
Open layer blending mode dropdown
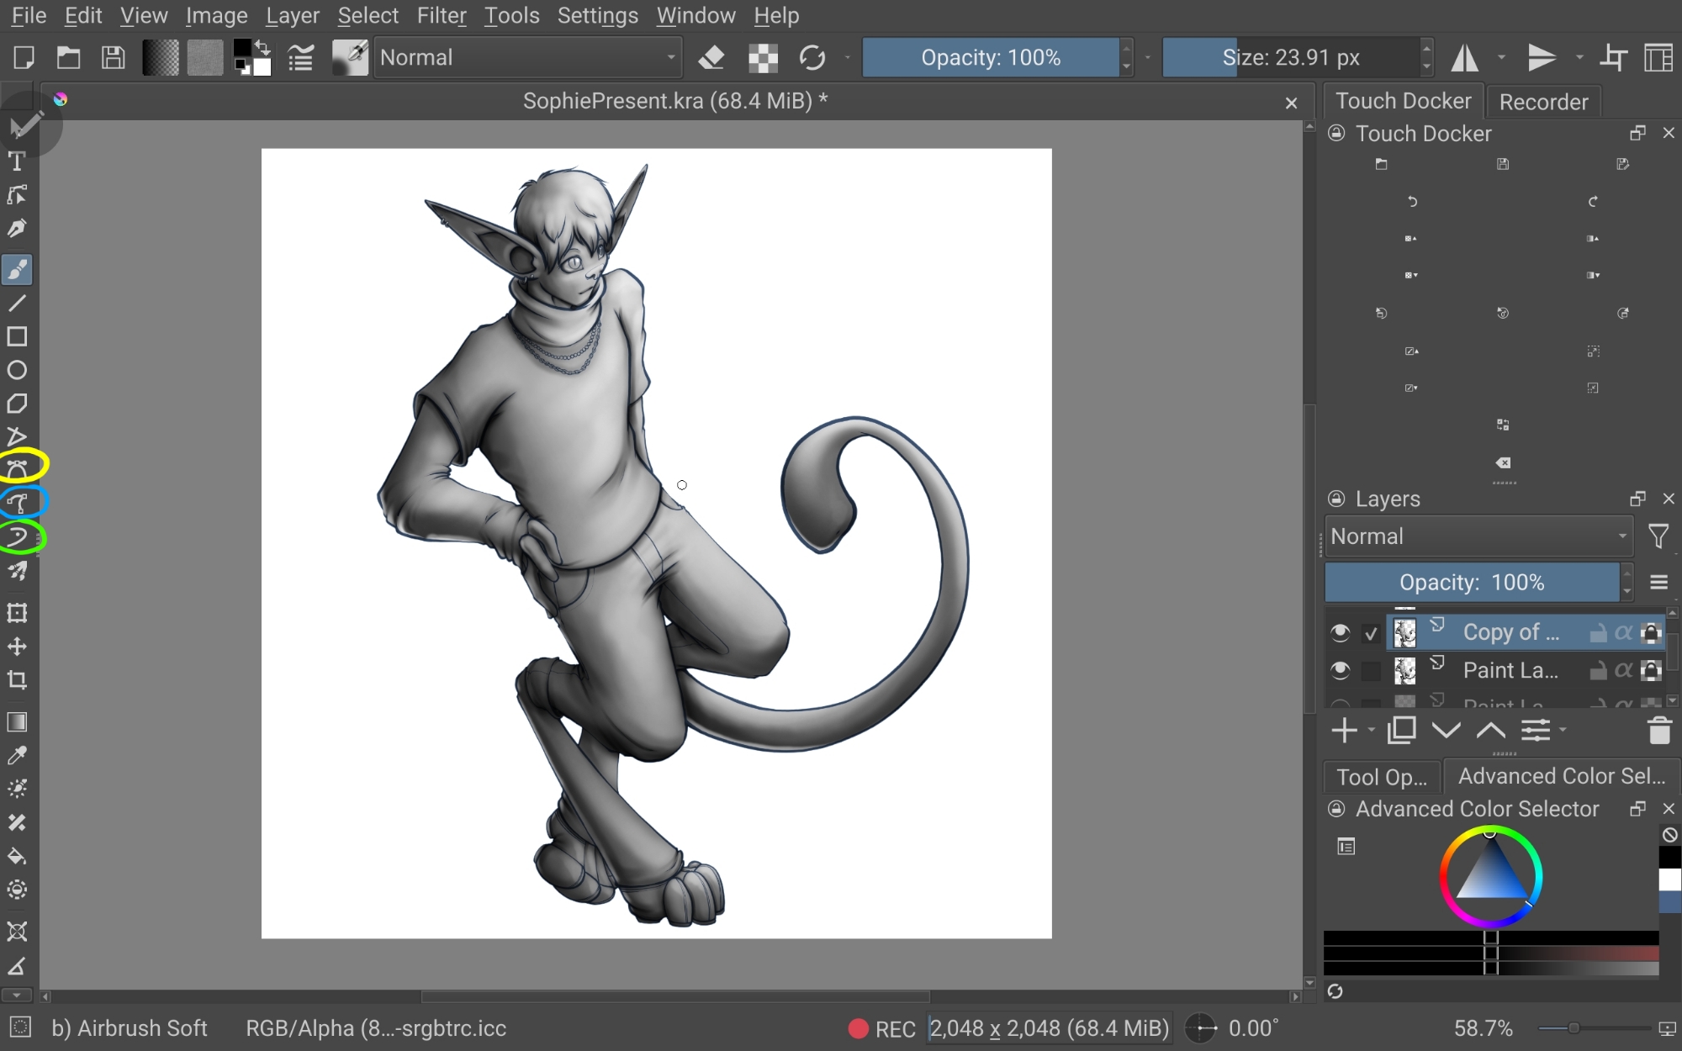point(1478,536)
